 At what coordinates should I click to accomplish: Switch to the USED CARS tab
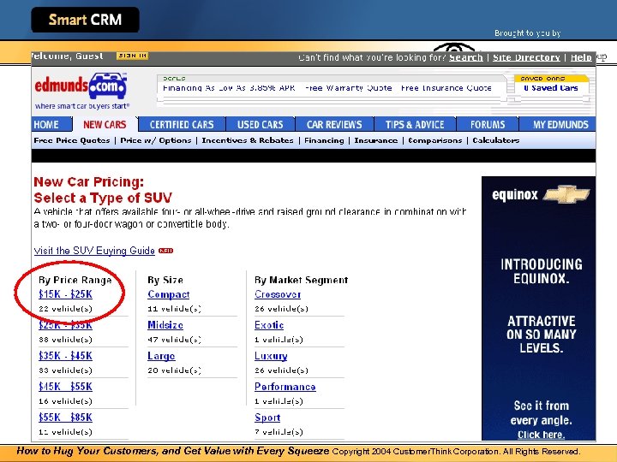261,125
